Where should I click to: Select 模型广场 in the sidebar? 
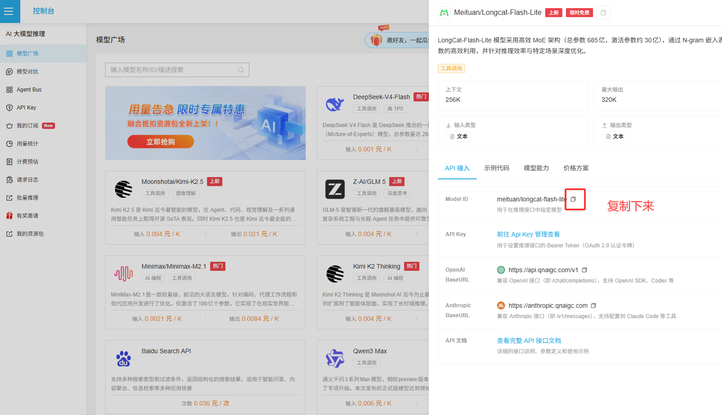(x=43, y=54)
